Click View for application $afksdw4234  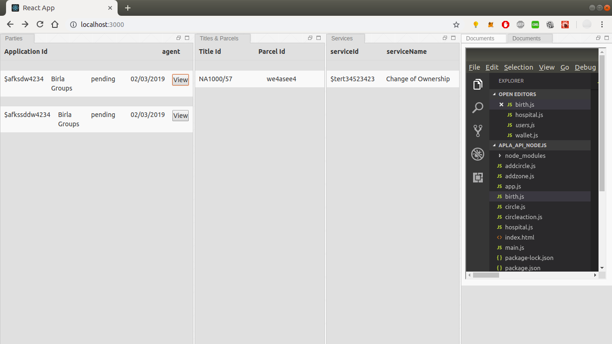point(180,79)
